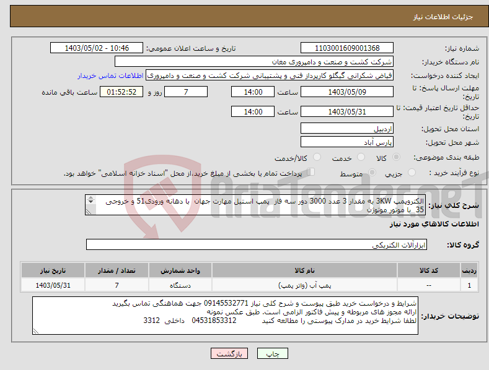Click the ردیف column header
The width and height of the screenshot is (489, 370).
469,270
